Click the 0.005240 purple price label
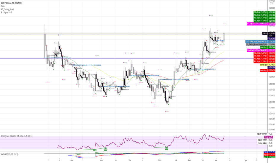 tap(271, 39)
